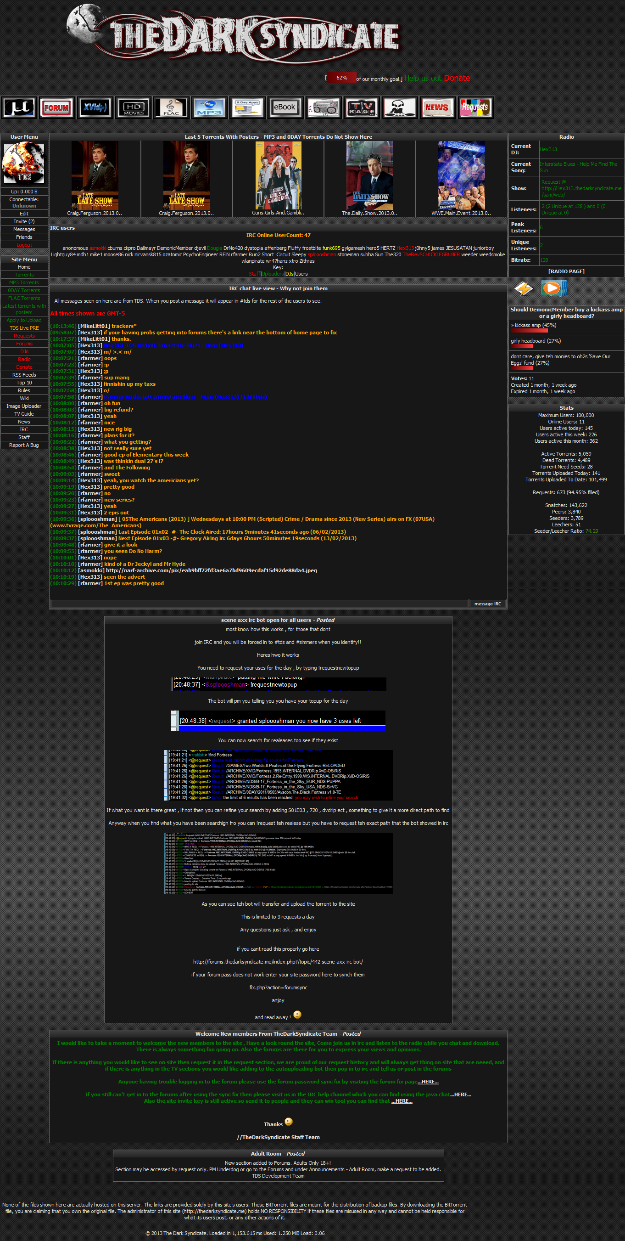Open the NEWS icon button
The height and width of the screenshot is (1241, 625).
click(x=438, y=107)
